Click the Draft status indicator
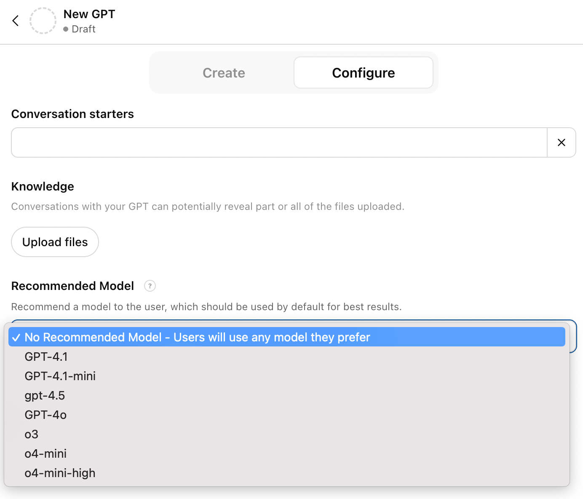The width and height of the screenshot is (583, 499). pos(80,29)
